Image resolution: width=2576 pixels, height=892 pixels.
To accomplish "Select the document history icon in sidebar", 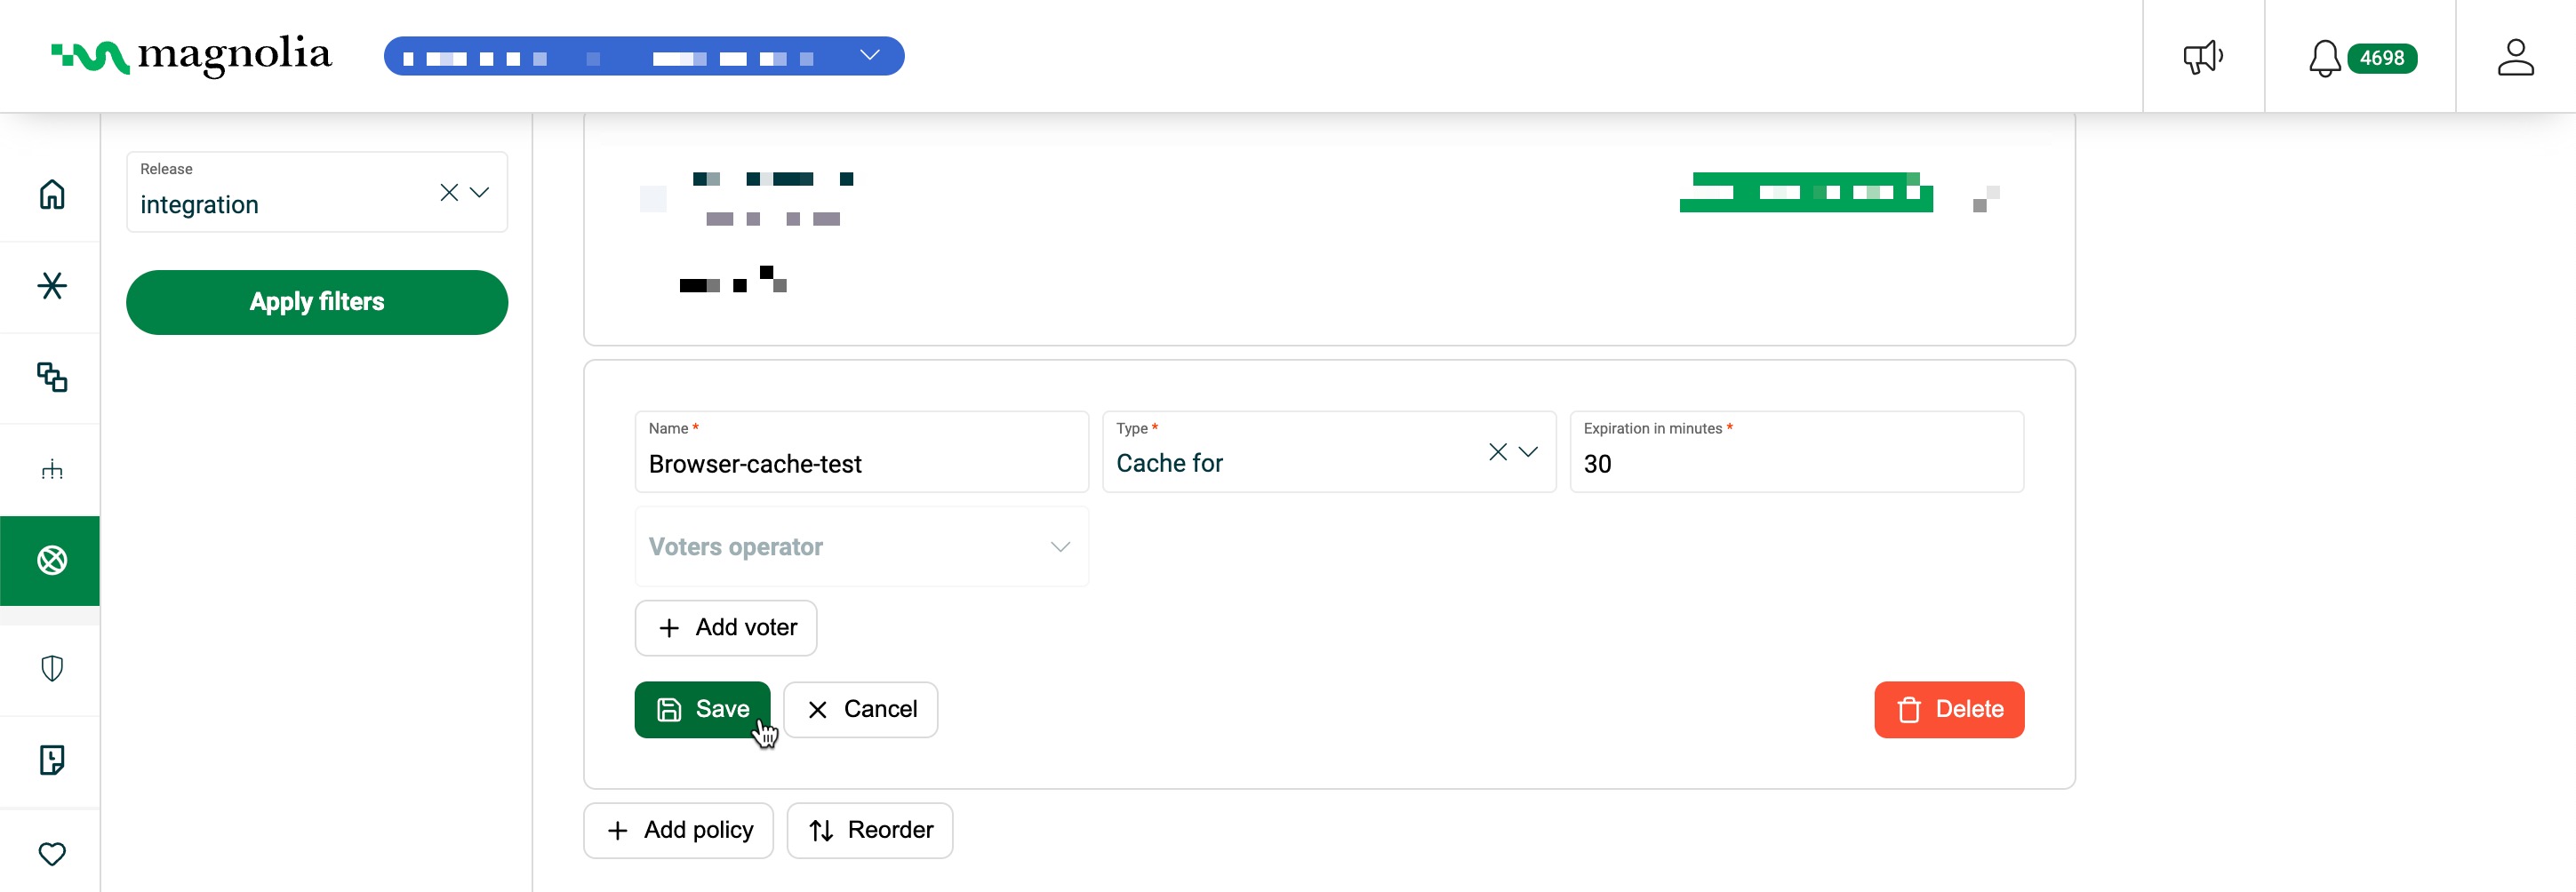I will [51, 760].
